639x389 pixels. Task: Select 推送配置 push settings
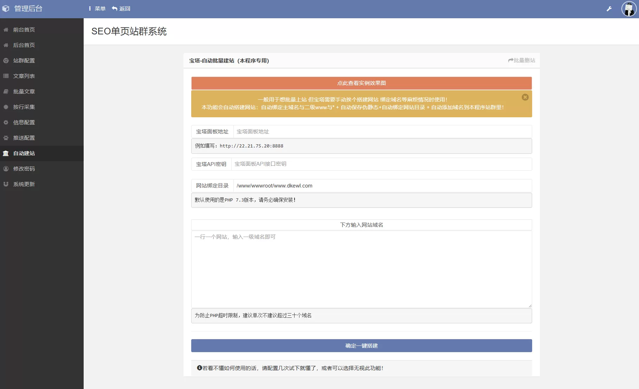pos(23,138)
